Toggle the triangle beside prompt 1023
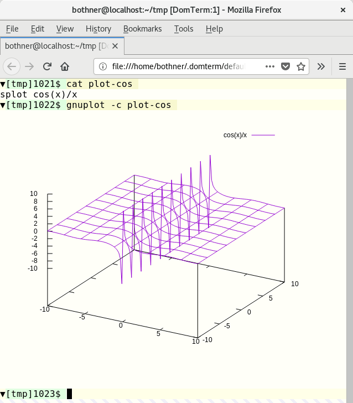 (3, 394)
